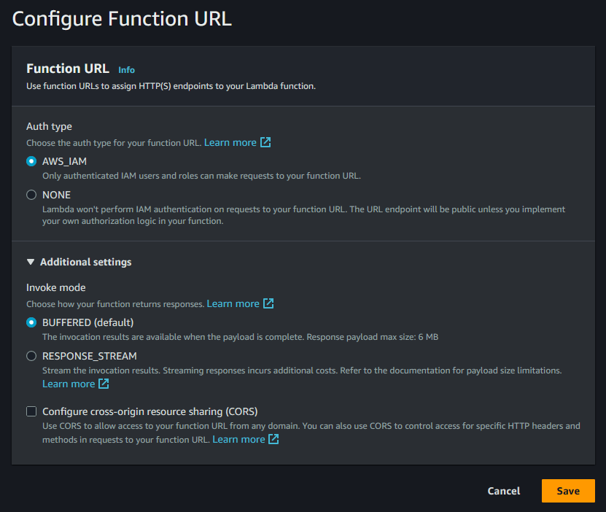Open the Info link beside Function URL
The image size is (606, 512).
click(126, 69)
